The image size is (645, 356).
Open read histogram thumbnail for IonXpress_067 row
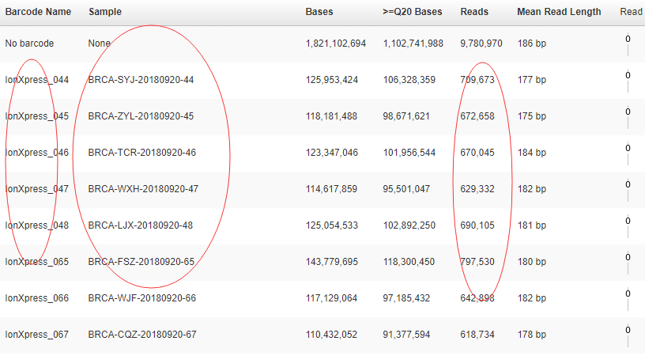click(628, 335)
